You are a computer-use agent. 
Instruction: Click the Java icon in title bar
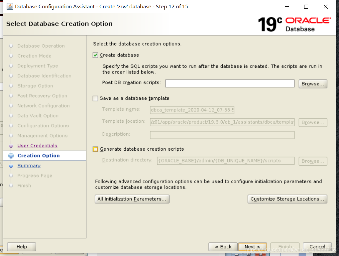pyautogui.click(x=10, y=7)
